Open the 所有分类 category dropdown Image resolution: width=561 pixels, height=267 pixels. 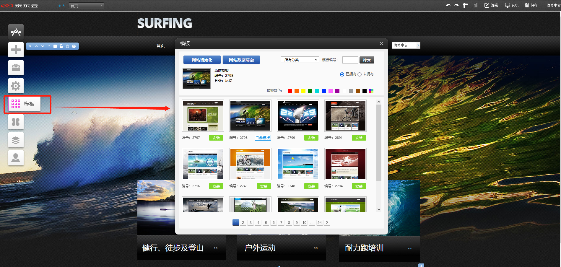pos(300,60)
